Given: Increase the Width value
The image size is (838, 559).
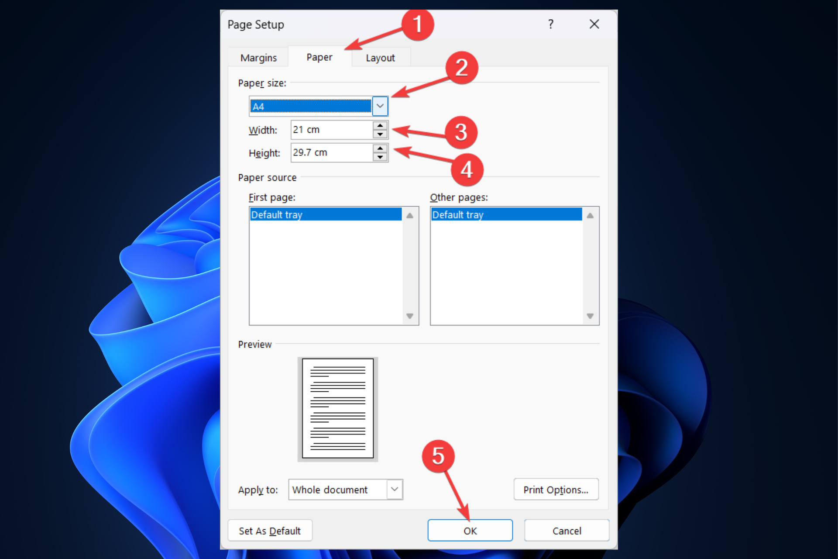Looking at the screenshot, I should (380, 126).
